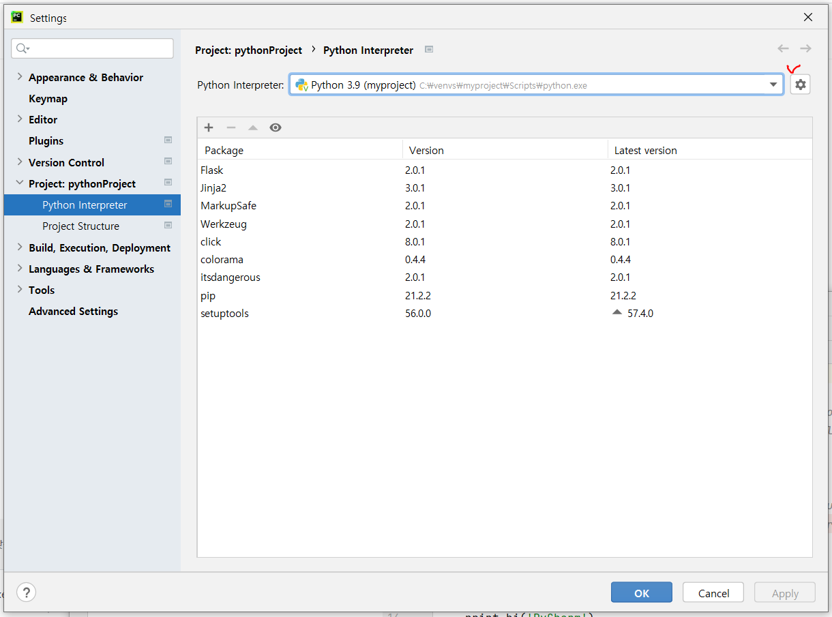Toggle the show early releases eye icon
Screen dimensions: 832x617
point(276,127)
